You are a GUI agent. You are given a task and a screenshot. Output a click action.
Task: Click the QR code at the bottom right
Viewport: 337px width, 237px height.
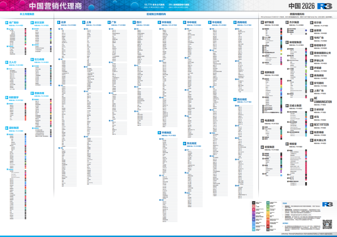pos(327,224)
